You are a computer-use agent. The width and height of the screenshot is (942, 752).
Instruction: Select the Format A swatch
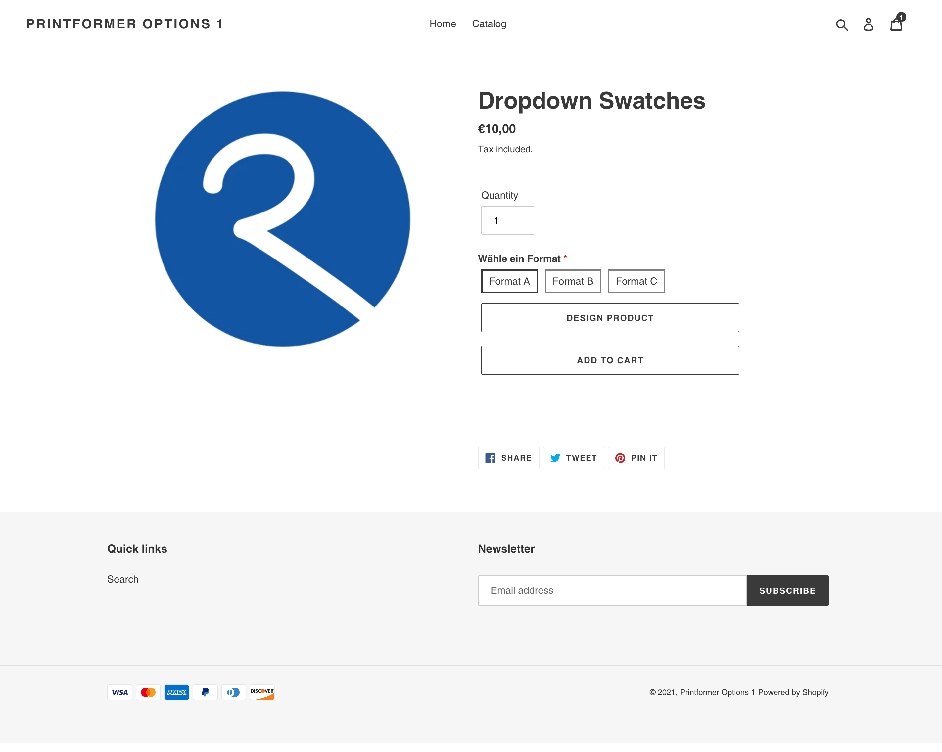coord(509,281)
